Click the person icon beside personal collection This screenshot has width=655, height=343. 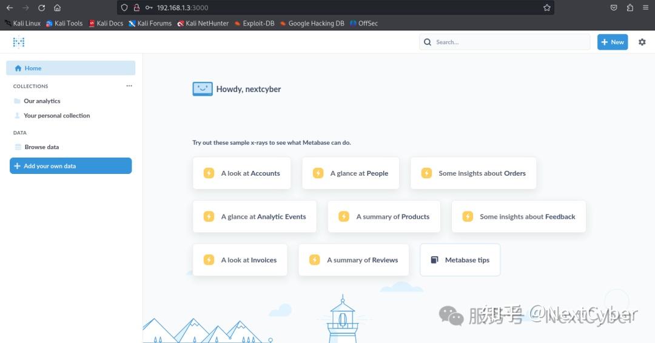click(x=17, y=116)
